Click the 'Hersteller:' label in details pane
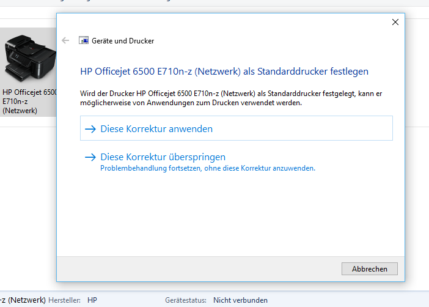429x307 pixels. pos(65,300)
